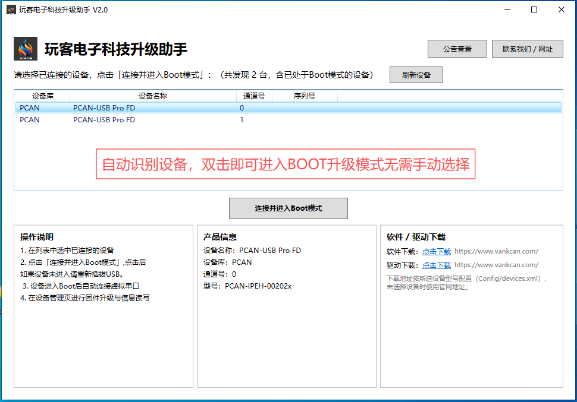Select PCAN-USB Pro FD row with channel 0
The height and width of the screenshot is (402, 577).
click(288, 107)
